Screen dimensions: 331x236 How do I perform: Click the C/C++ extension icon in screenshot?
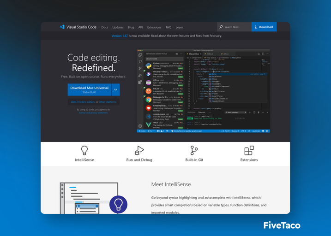pos(149,83)
